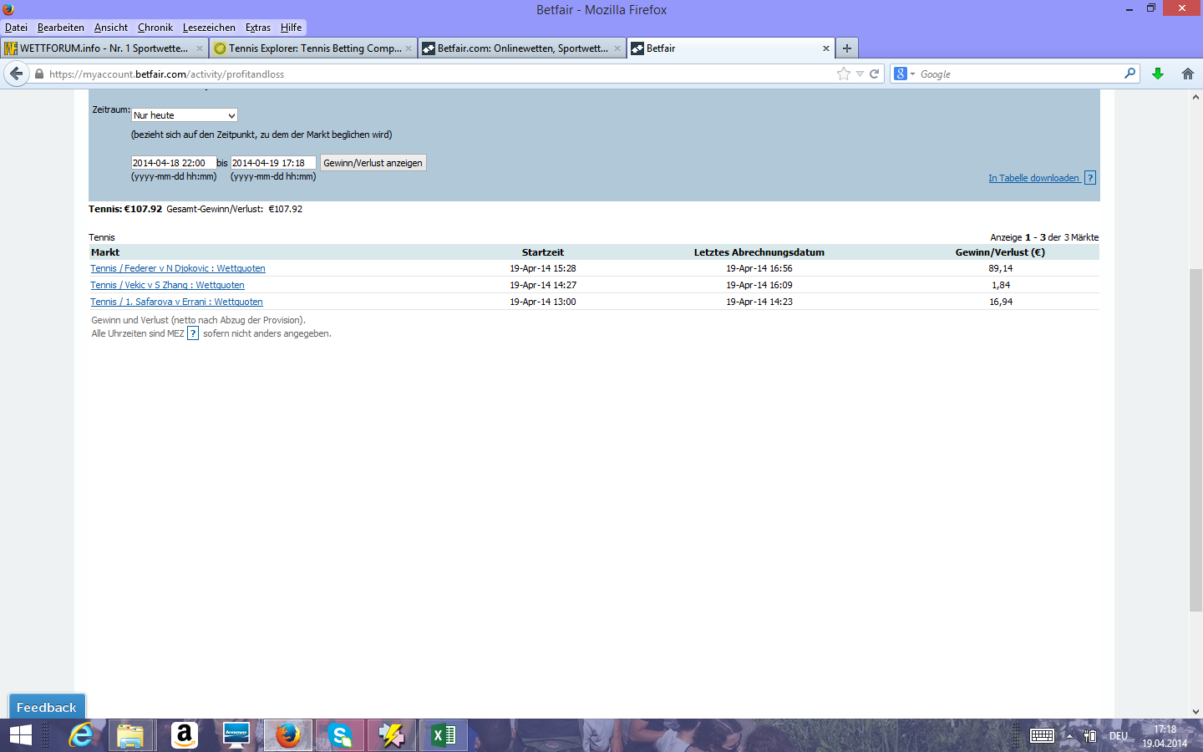The height and width of the screenshot is (752, 1203).
Task: Open the Extras menu
Action: click(258, 28)
